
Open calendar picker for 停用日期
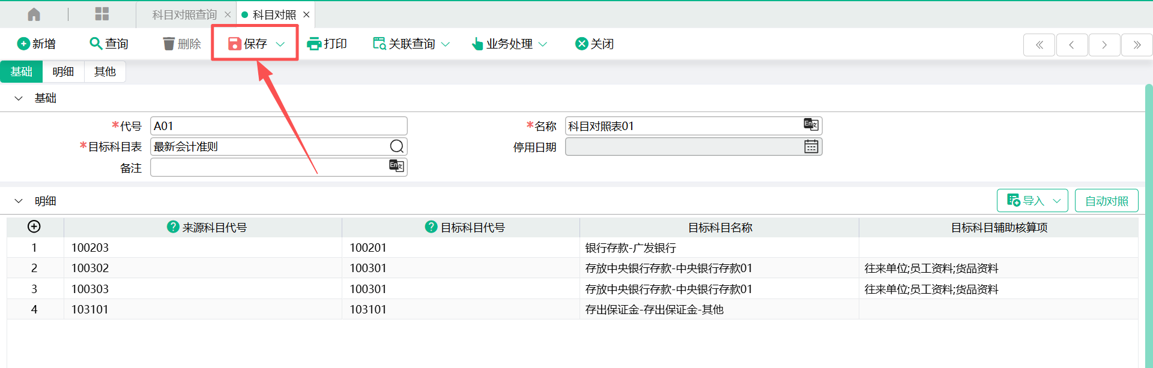point(811,147)
